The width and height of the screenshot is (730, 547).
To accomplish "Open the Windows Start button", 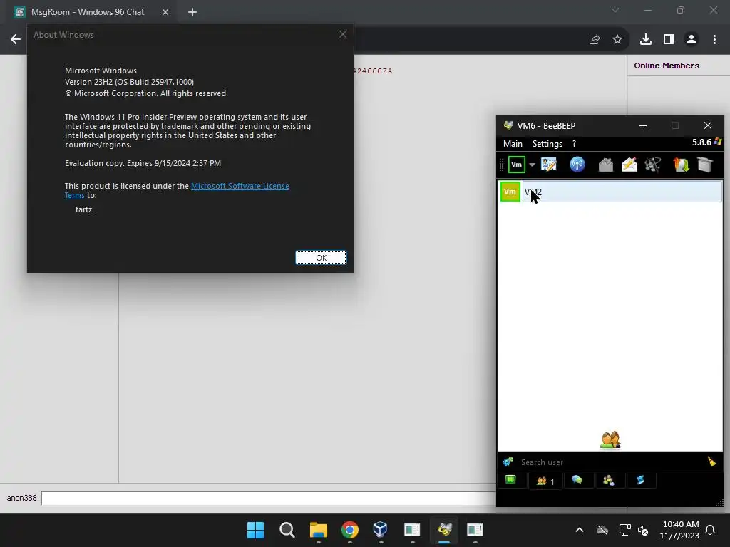I will click(255, 530).
